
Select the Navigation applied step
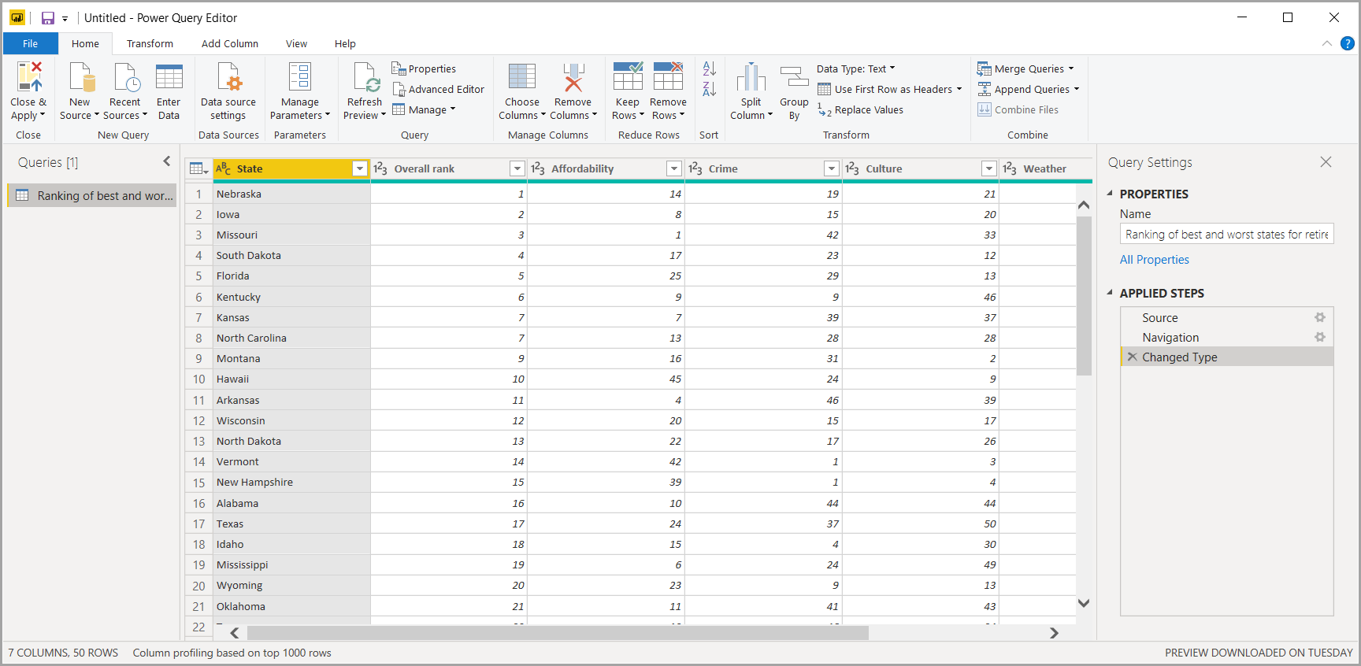point(1227,337)
